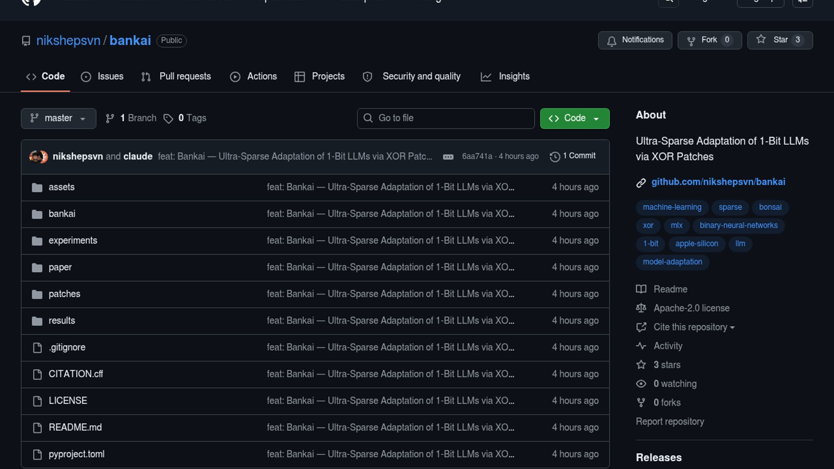Open the README.md file

(x=75, y=427)
